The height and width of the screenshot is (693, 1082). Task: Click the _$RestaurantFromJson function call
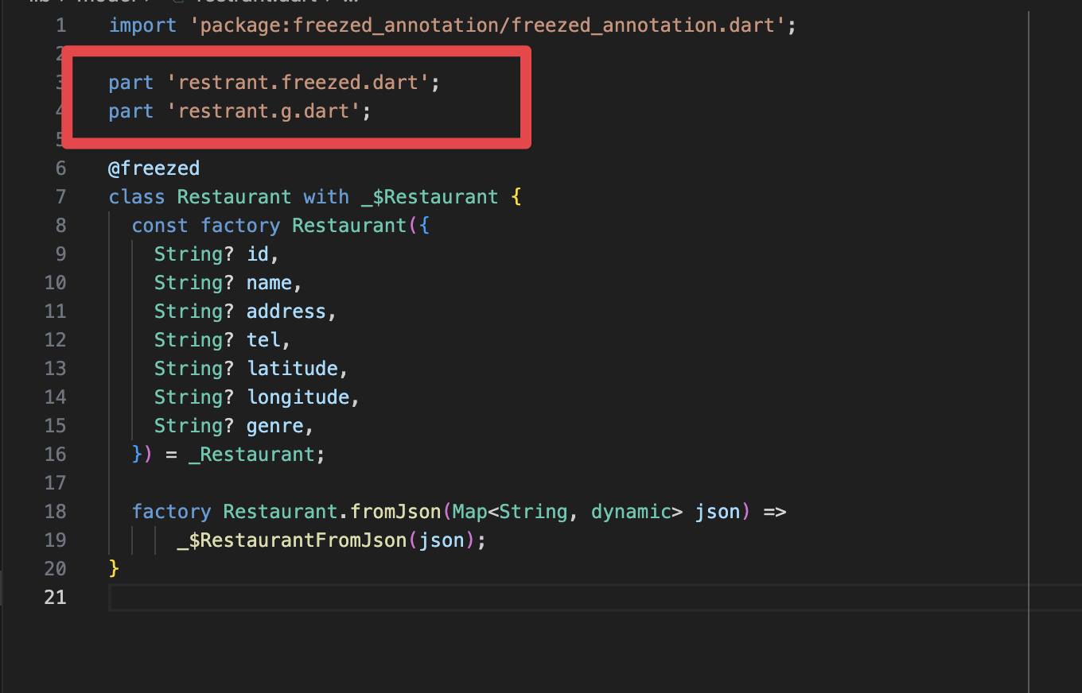point(292,540)
